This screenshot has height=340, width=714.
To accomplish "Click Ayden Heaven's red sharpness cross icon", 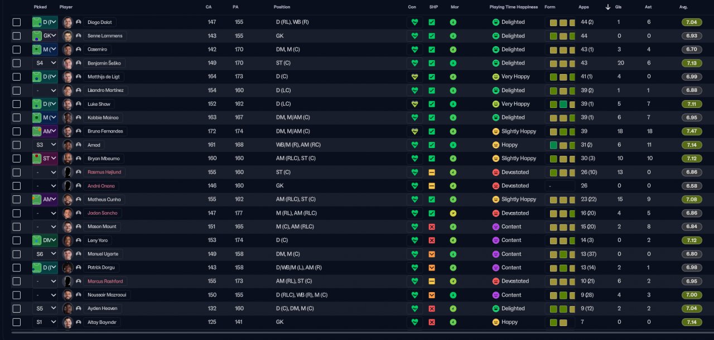I will click(432, 308).
